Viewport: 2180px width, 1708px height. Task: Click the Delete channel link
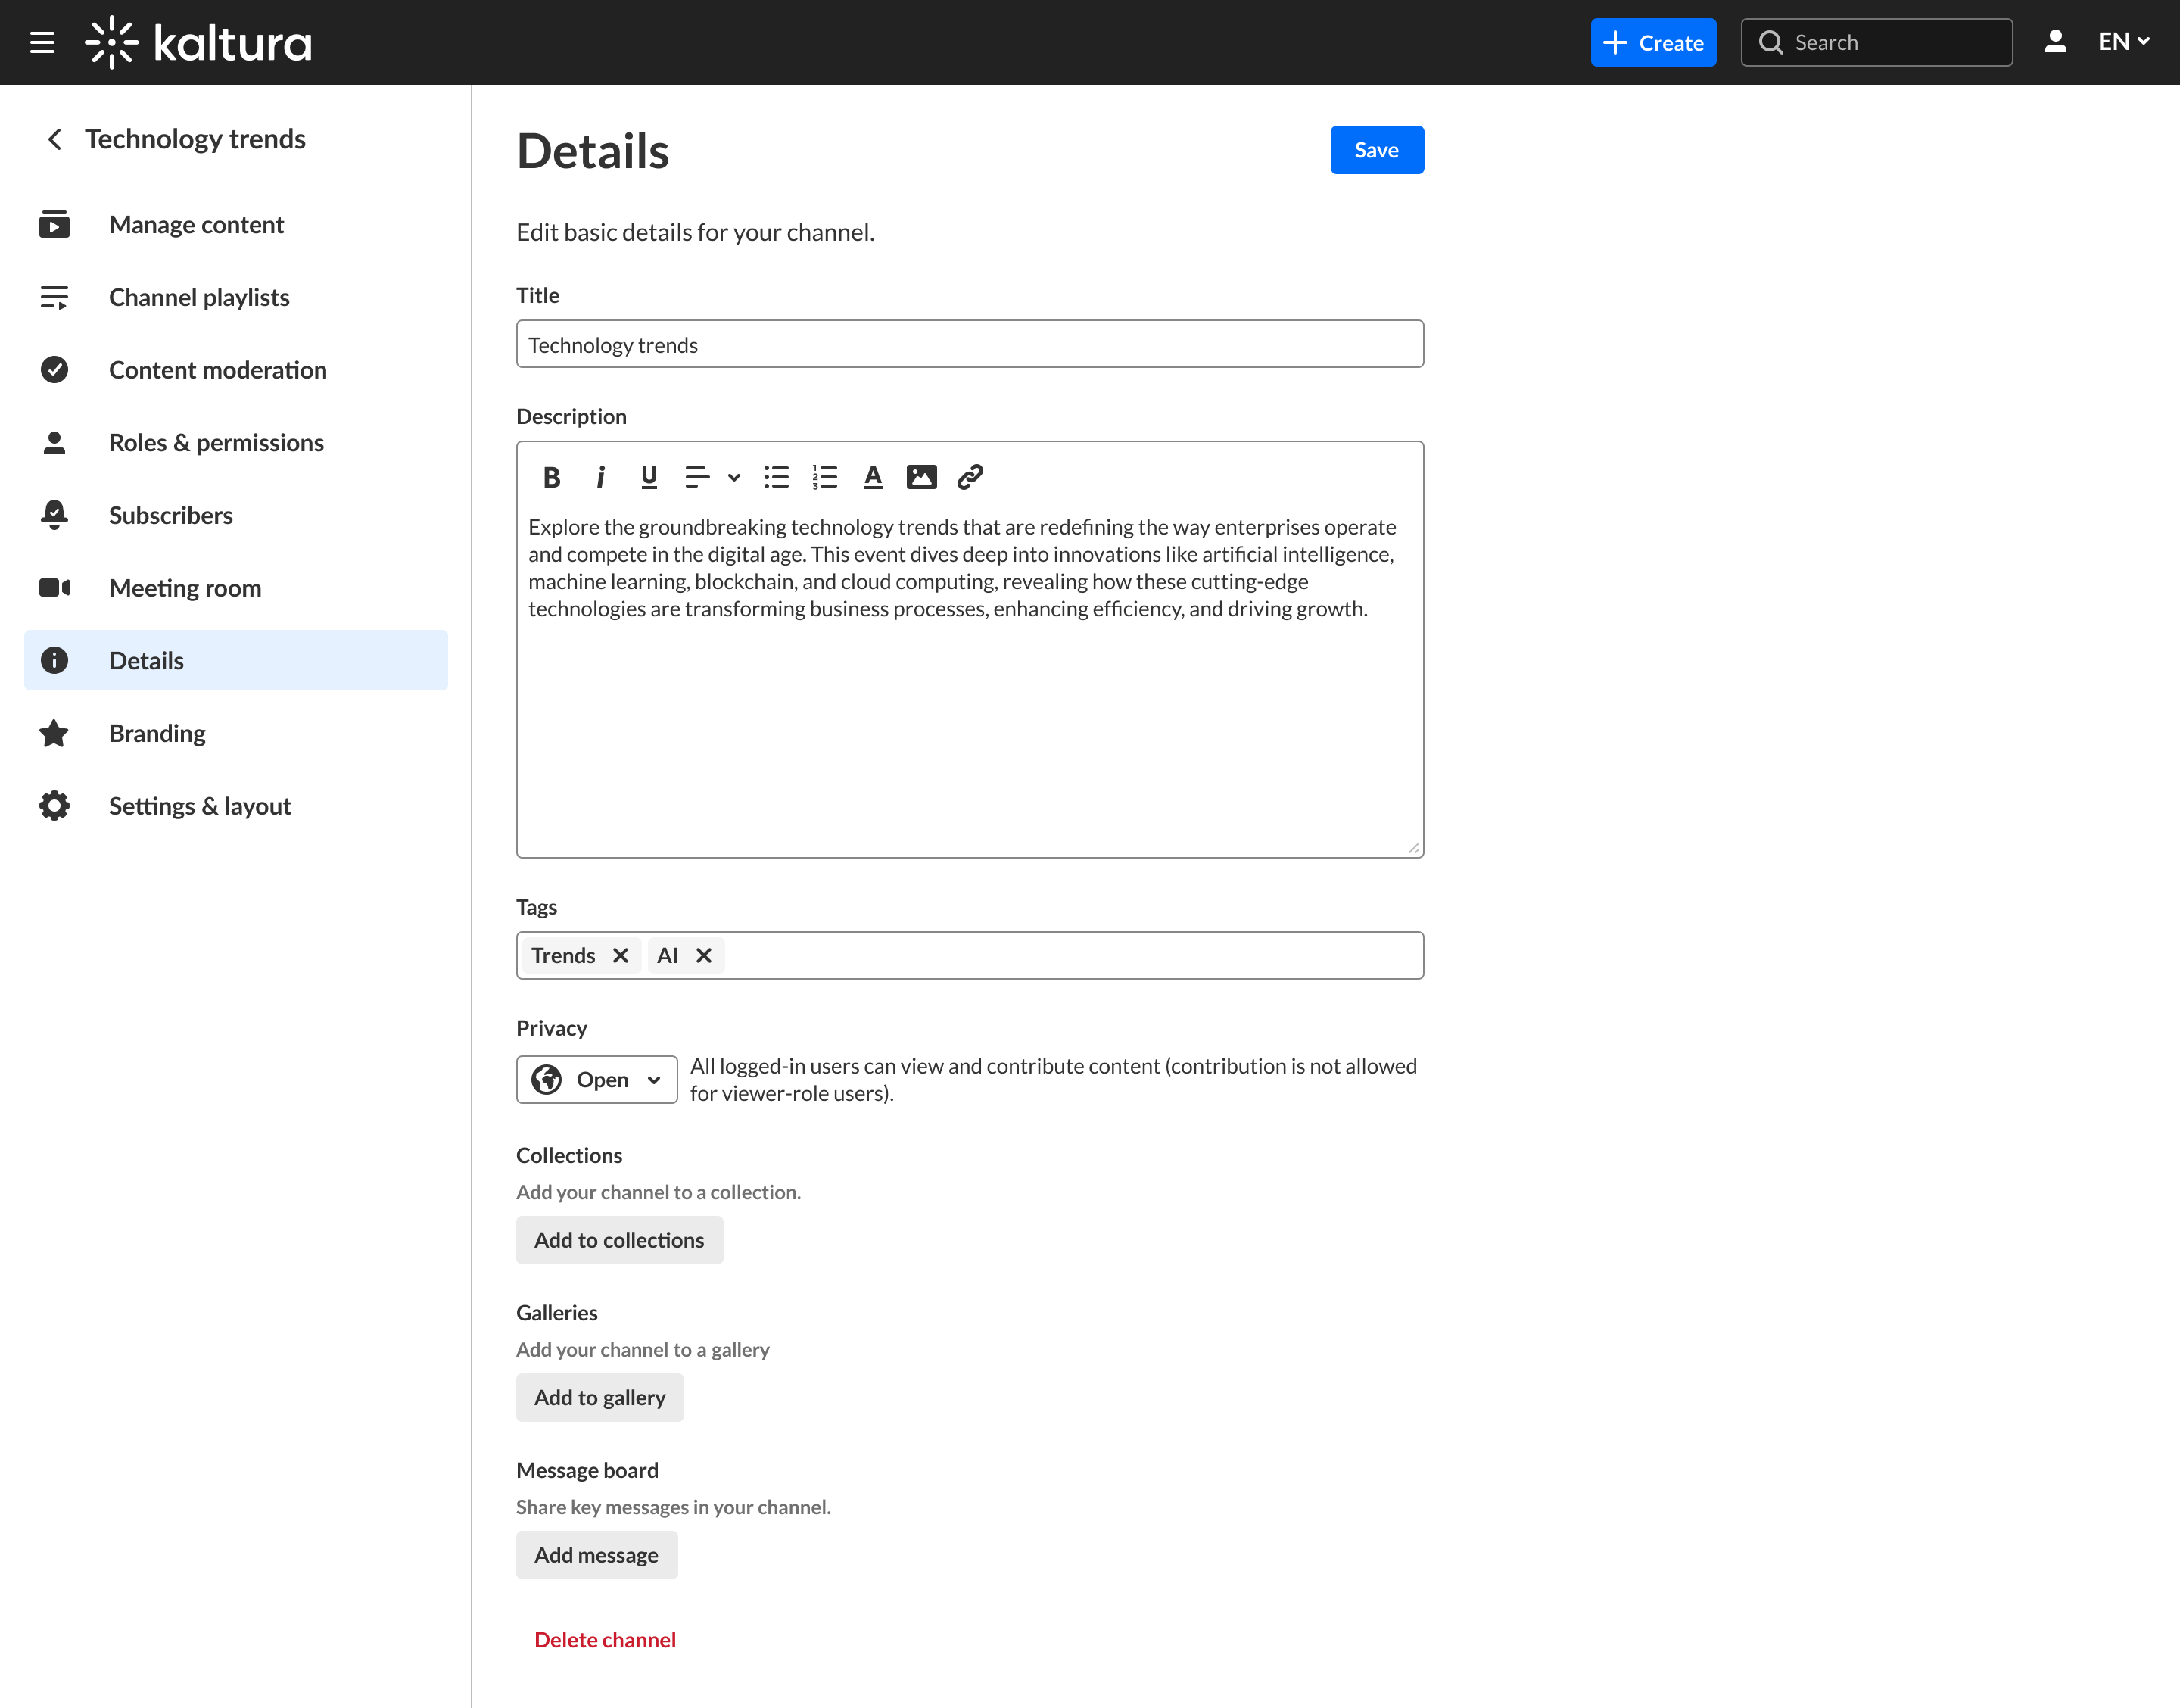605,1639
